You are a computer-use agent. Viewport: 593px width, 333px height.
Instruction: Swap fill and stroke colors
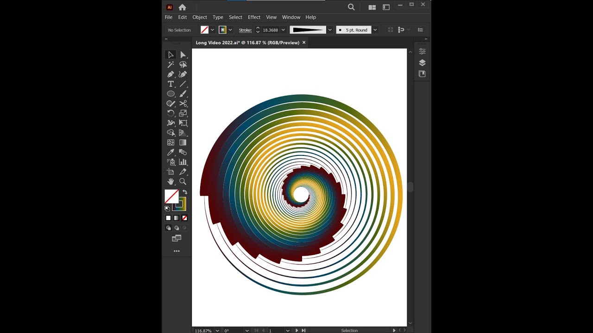point(184,192)
